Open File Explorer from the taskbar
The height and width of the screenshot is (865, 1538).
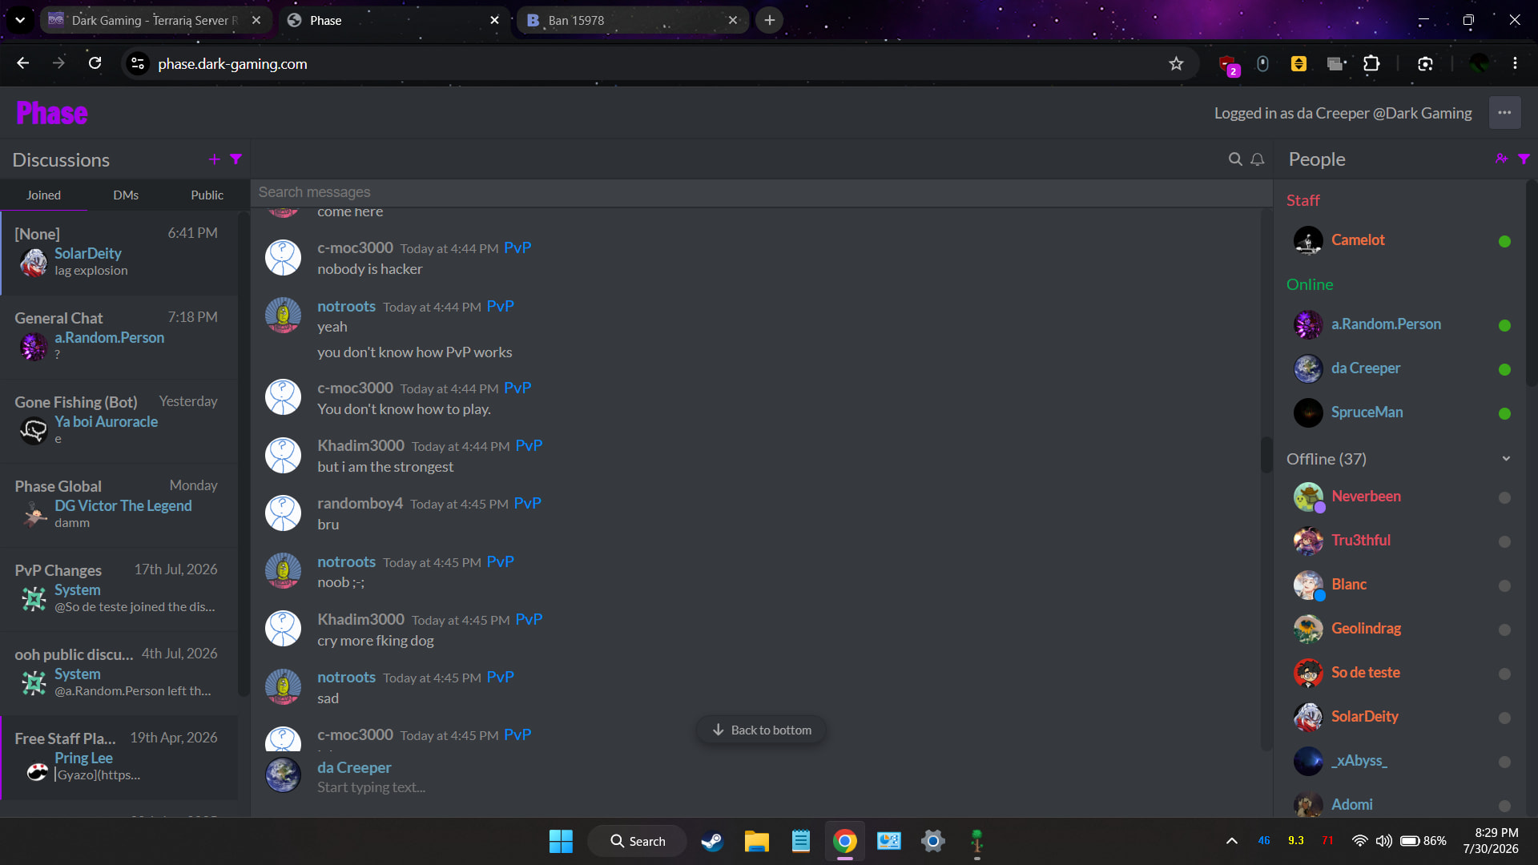[x=756, y=841]
